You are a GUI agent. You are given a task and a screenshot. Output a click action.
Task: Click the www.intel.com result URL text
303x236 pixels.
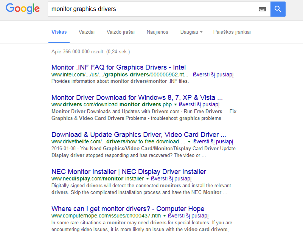tap(120, 75)
